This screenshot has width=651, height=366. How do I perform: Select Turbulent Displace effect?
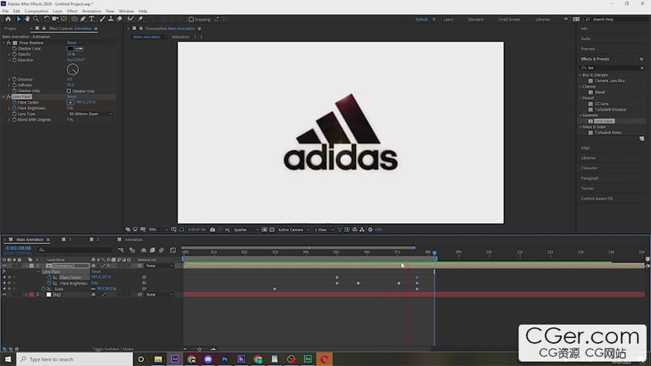(610, 109)
